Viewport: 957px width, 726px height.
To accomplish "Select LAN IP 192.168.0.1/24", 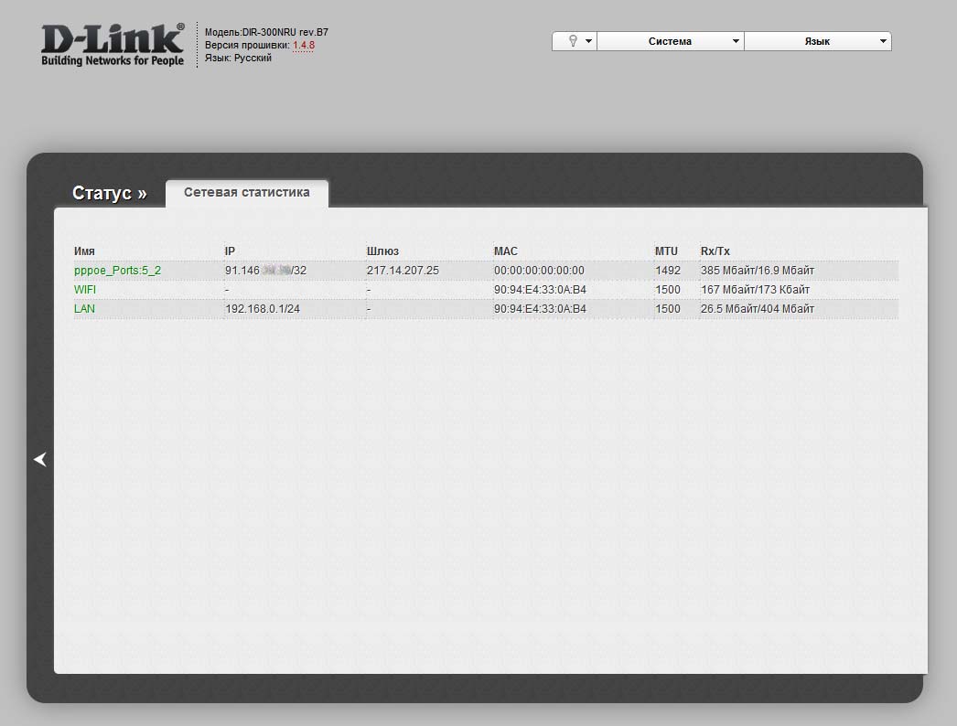I will pos(263,309).
